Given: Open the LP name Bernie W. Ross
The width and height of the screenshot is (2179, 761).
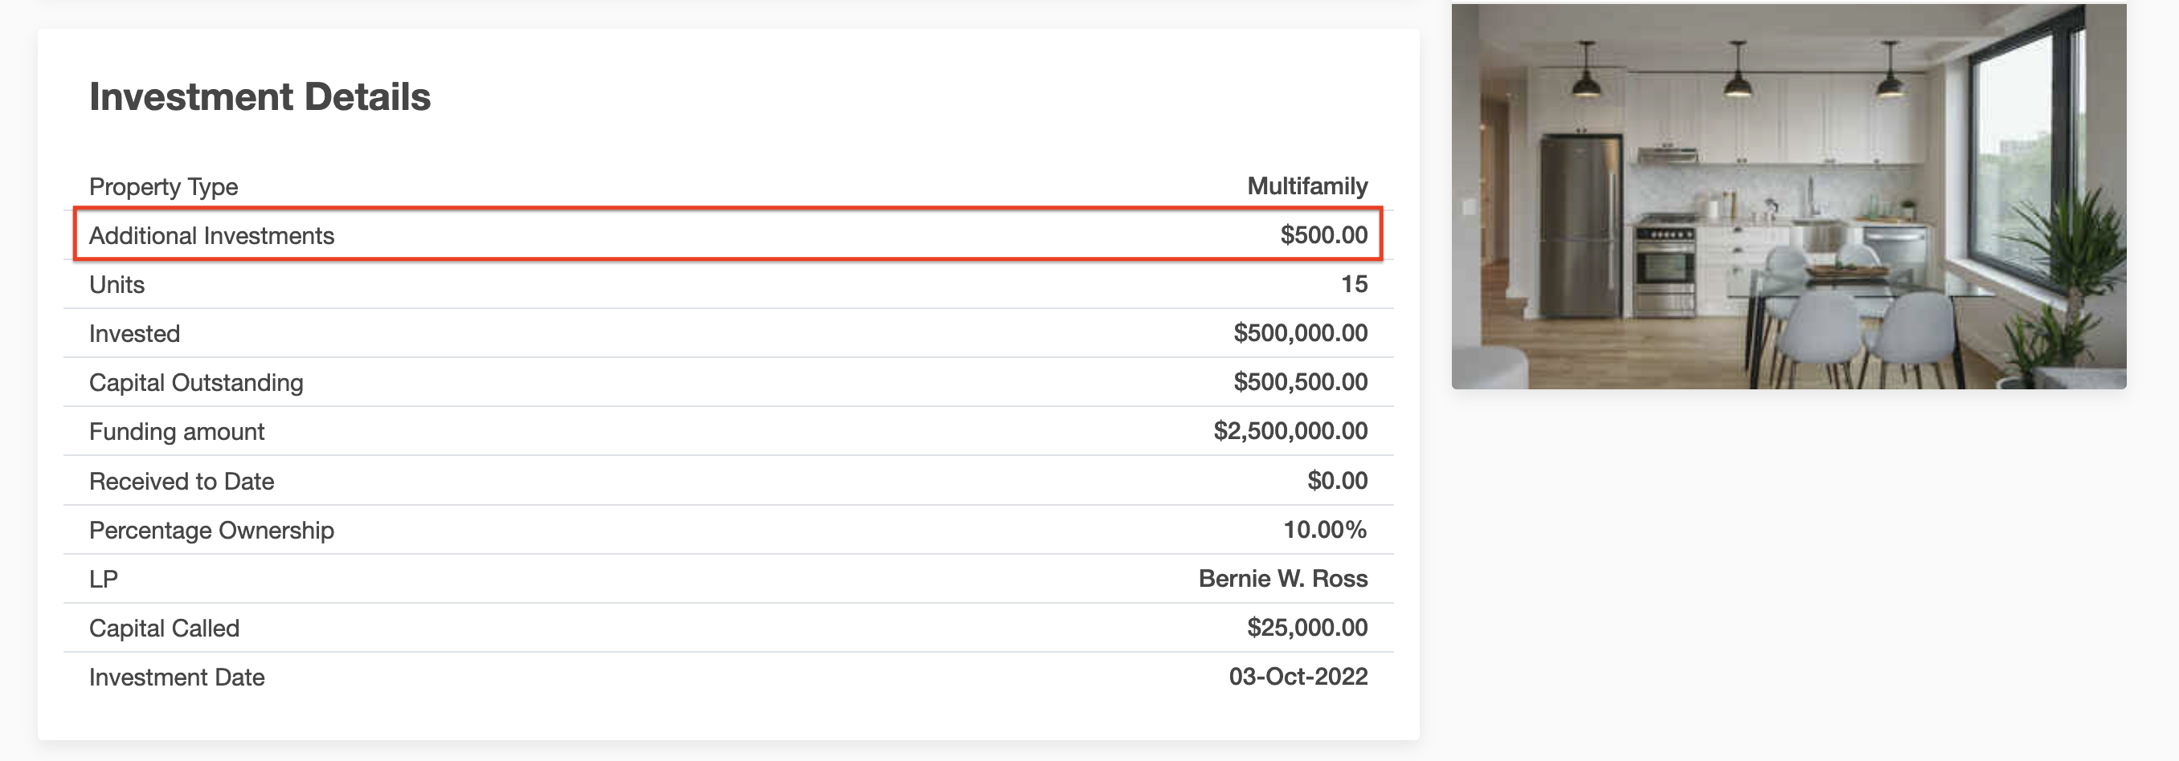Looking at the screenshot, I should 1282,578.
